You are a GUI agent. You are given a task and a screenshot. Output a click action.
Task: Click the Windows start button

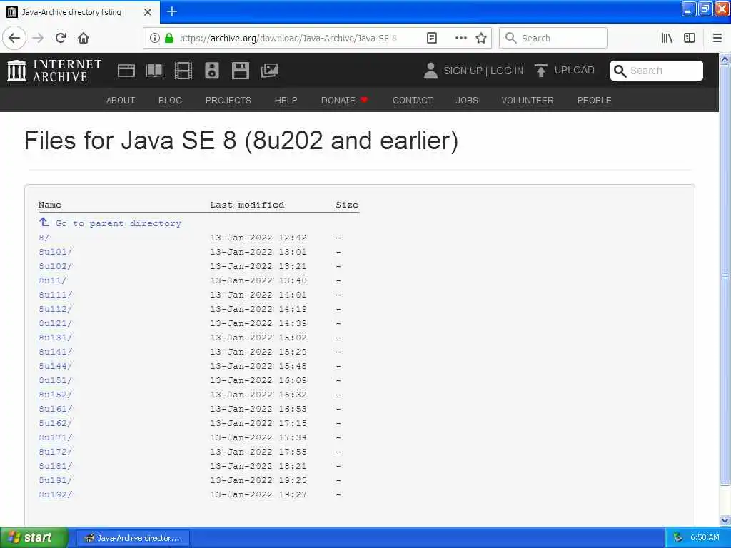point(34,538)
